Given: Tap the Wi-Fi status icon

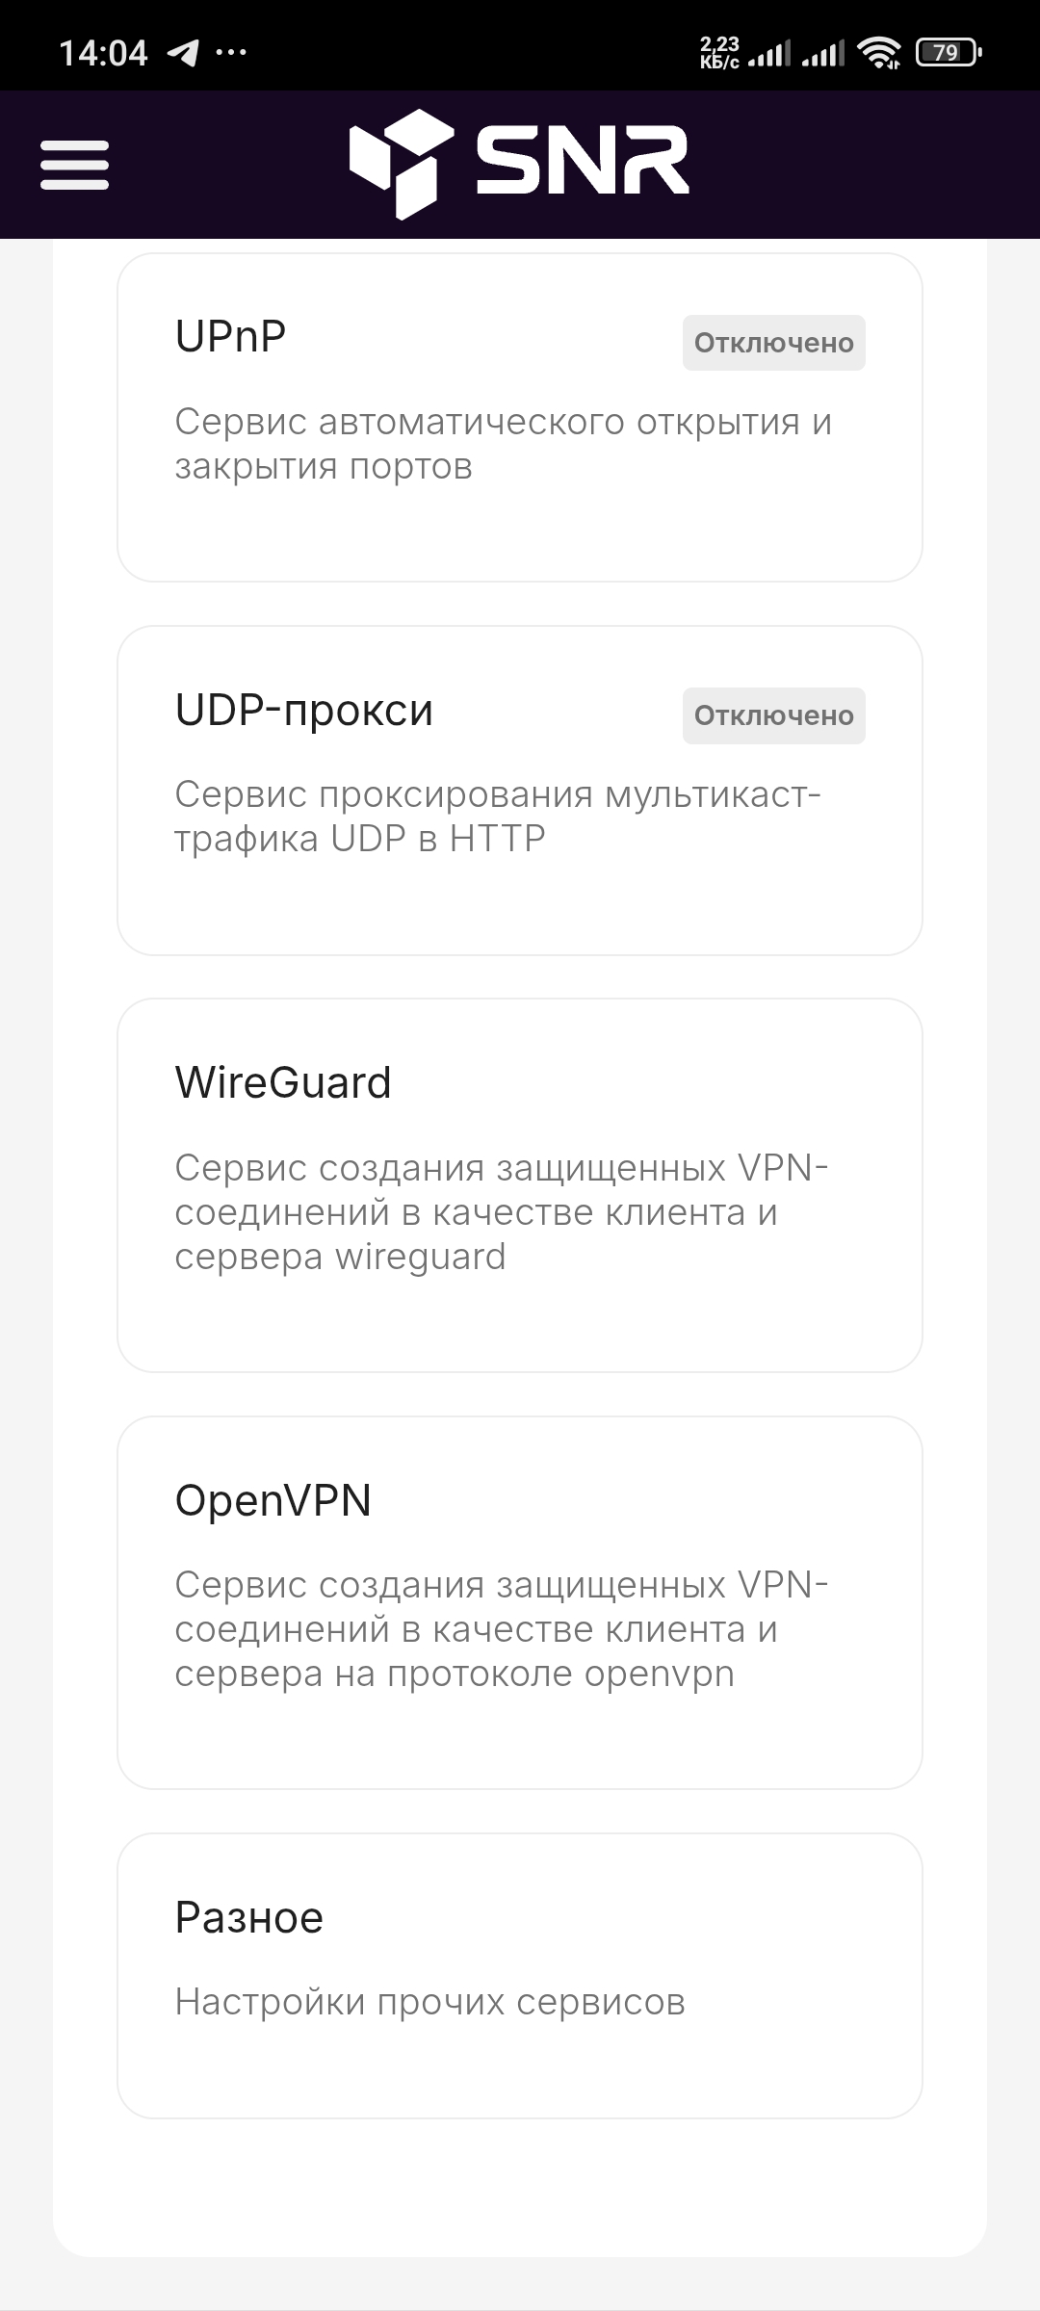Looking at the screenshot, I should click(x=880, y=52).
